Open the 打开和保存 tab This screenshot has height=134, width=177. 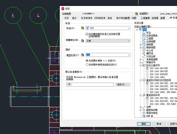point(87,18)
